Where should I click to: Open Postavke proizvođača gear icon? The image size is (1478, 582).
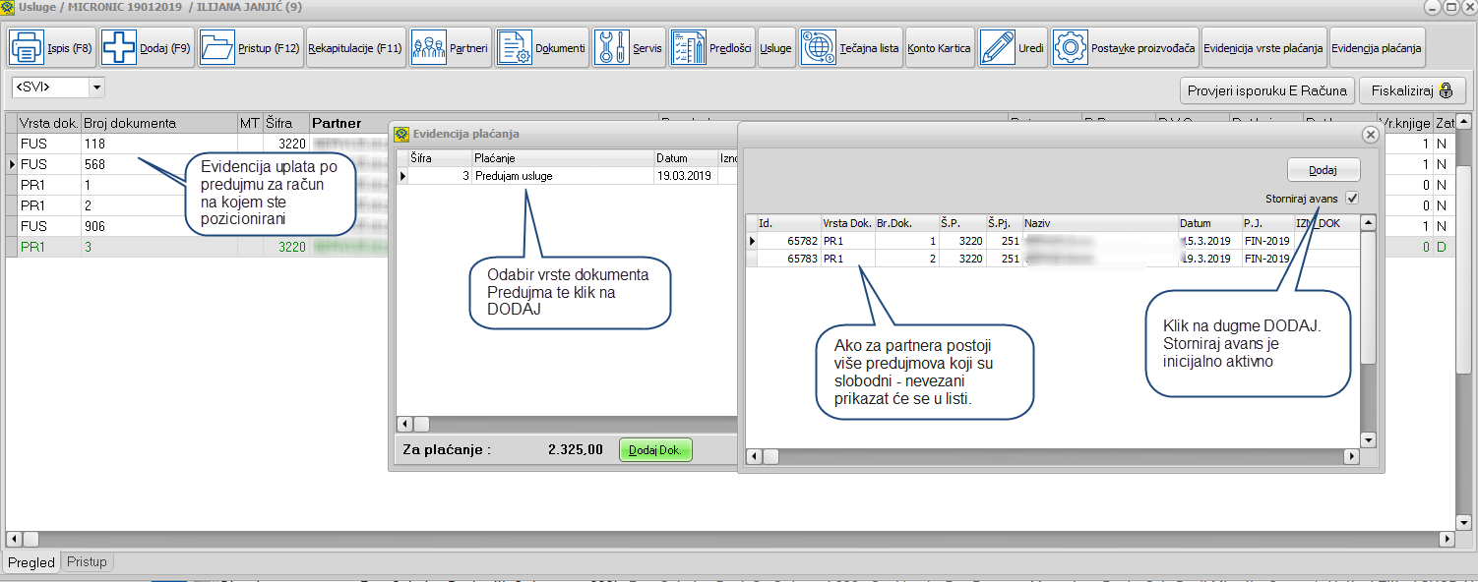pyautogui.click(x=1070, y=47)
